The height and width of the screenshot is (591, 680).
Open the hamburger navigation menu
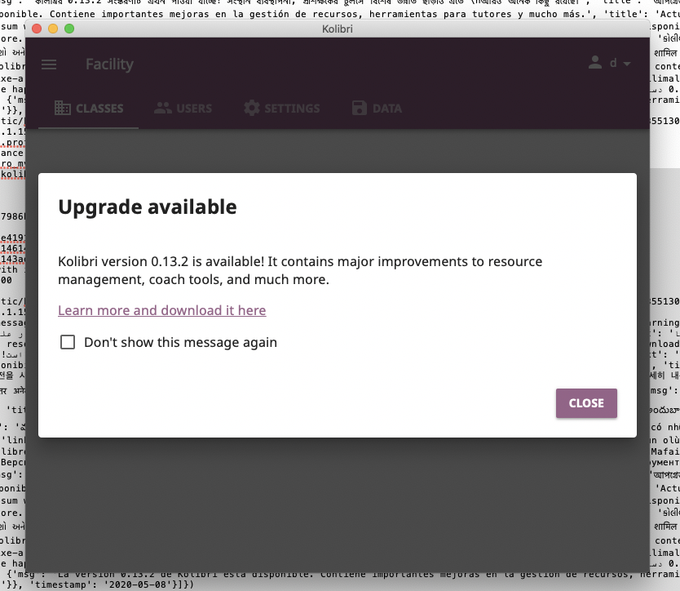[x=49, y=64]
